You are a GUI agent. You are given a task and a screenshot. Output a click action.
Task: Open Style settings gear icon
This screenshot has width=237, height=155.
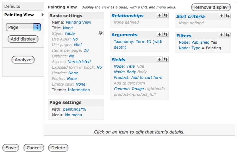101,33
